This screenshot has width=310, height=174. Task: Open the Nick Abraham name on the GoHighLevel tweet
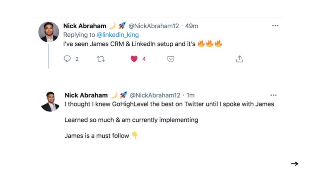(x=86, y=95)
